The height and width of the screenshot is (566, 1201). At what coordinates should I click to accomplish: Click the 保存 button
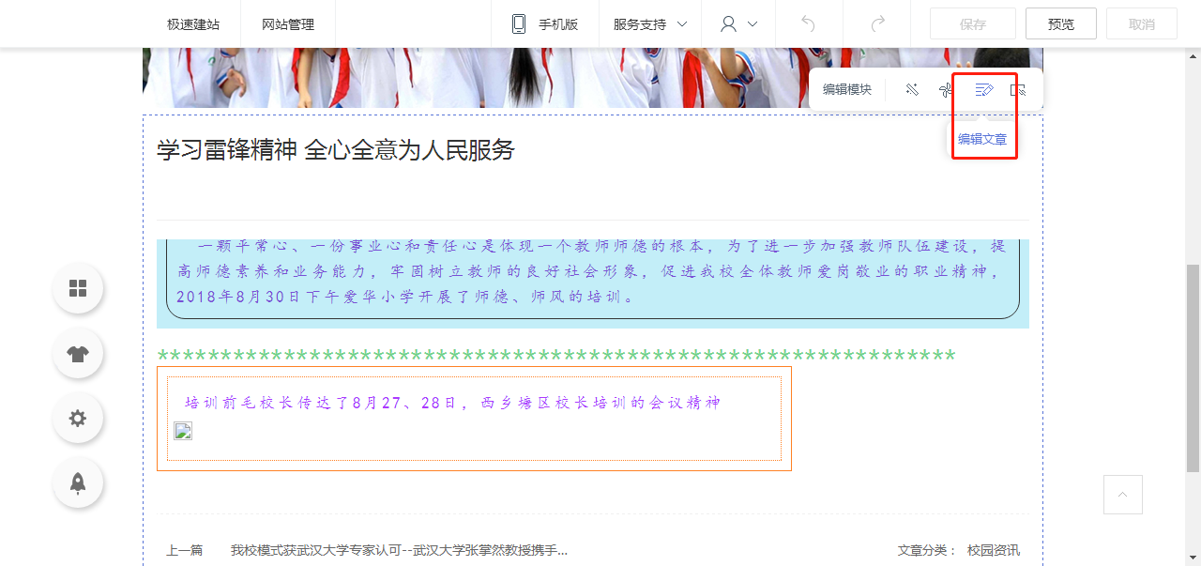click(973, 24)
